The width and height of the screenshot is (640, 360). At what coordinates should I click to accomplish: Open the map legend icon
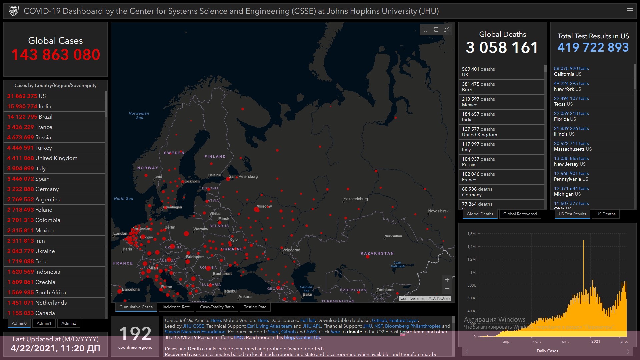[x=436, y=30]
